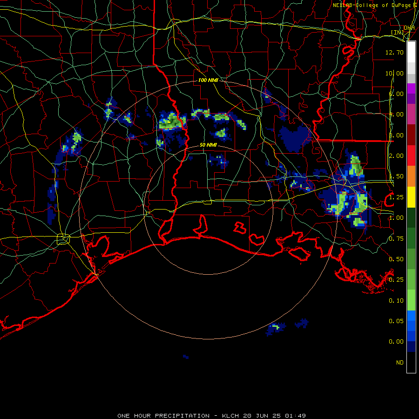This screenshot has width=419, height=419.
Task: Pick the yellow legend swatch beside 1.25
Action: tap(411, 197)
